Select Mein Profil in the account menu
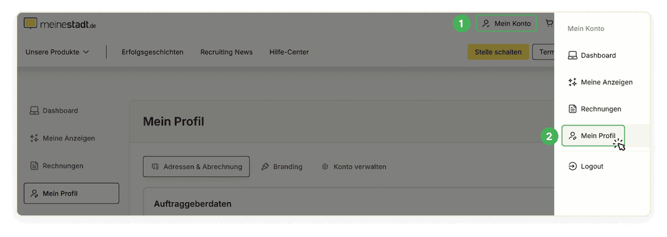 [x=593, y=136]
